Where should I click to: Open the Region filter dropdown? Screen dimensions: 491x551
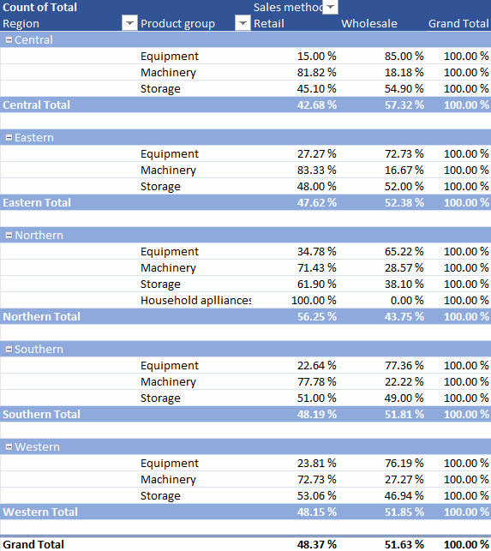pyautogui.click(x=129, y=23)
